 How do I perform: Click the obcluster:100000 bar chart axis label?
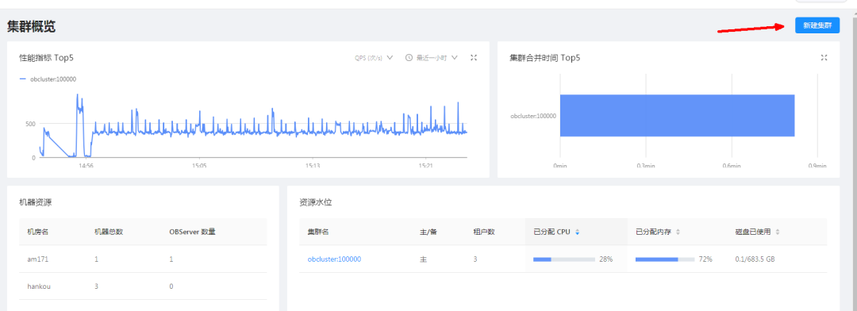click(533, 116)
